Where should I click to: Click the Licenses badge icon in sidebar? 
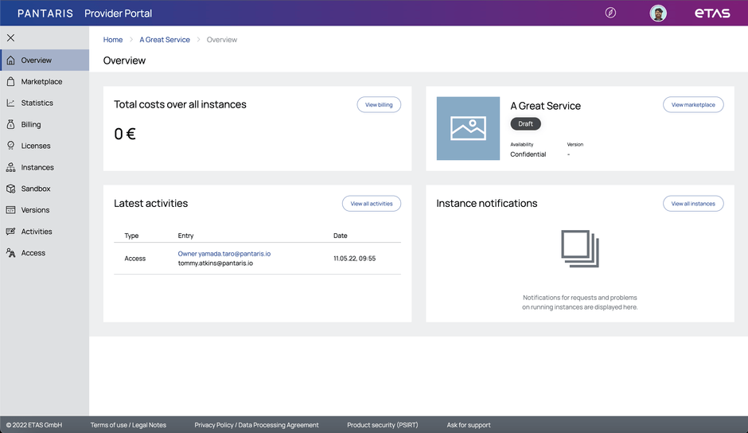pyautogui.click(x=10, y=146)
